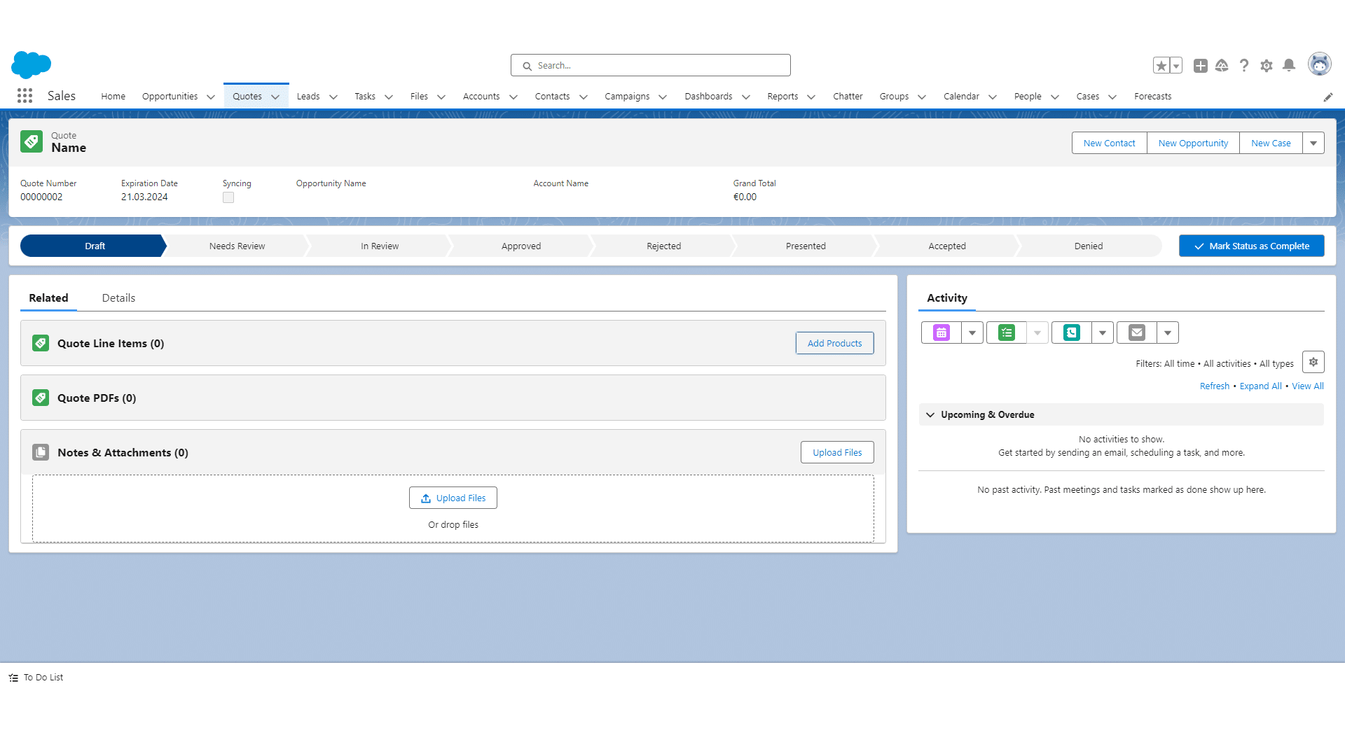The image size is (1345, 756).
Task: Click the To Do List icon in the utility bar
Action: tap(13, 678)
